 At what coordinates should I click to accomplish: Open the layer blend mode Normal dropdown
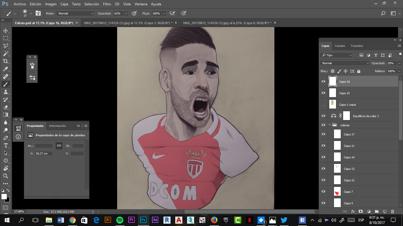[x=345, y=63]
